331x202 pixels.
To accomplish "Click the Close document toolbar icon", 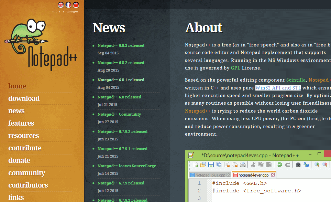I will [x=227, y=164].
